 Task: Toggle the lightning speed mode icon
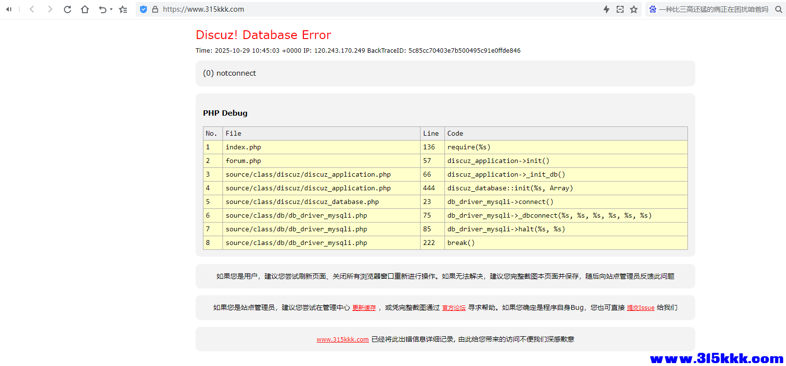tap(606, 9)
